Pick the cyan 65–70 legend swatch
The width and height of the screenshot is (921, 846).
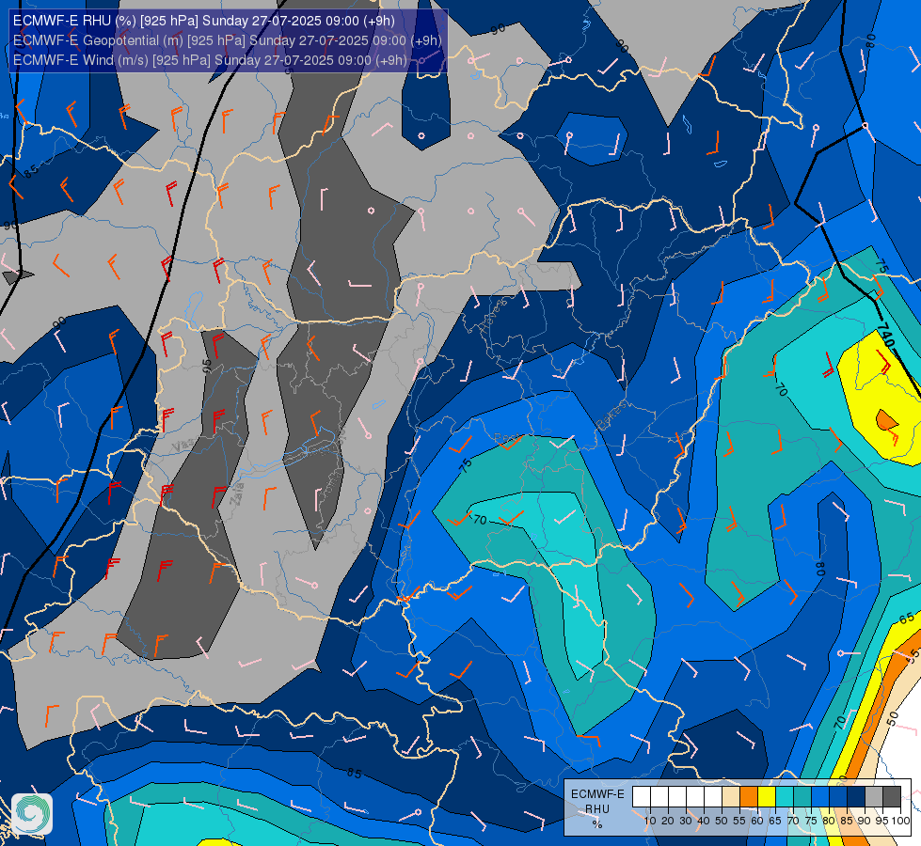[785, 797]
